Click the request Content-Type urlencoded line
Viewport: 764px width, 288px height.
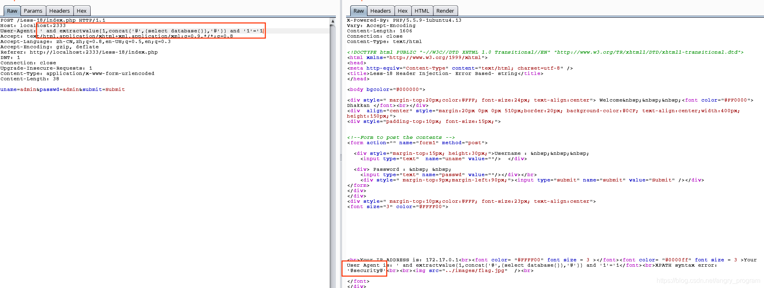pos(77,73)
